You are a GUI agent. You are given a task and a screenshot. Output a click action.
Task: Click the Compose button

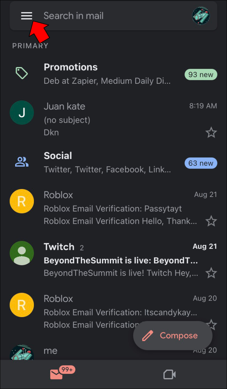173,336
